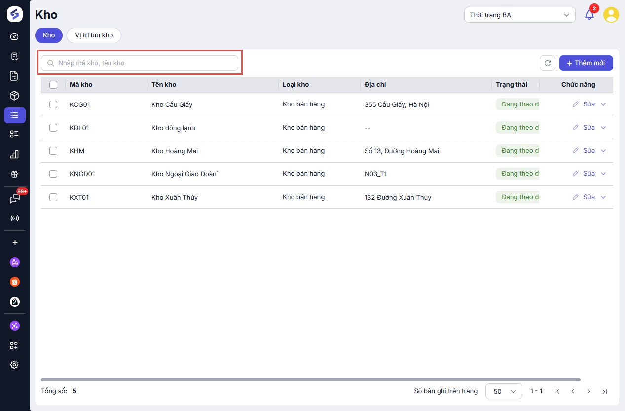Open the TikTok icon in sidebar
Screen dimensions: 625x411
click(15, 302)
